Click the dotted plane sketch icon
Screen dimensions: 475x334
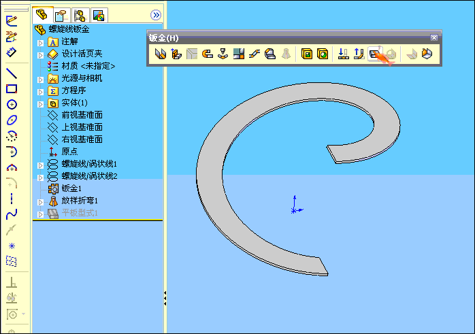[12, 261]
